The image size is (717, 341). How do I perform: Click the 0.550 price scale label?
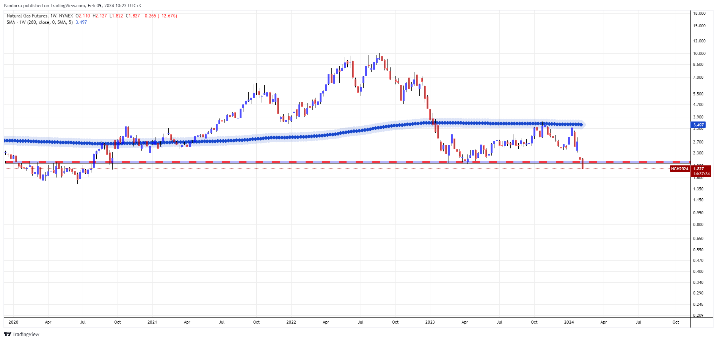[x=698, y=250]
